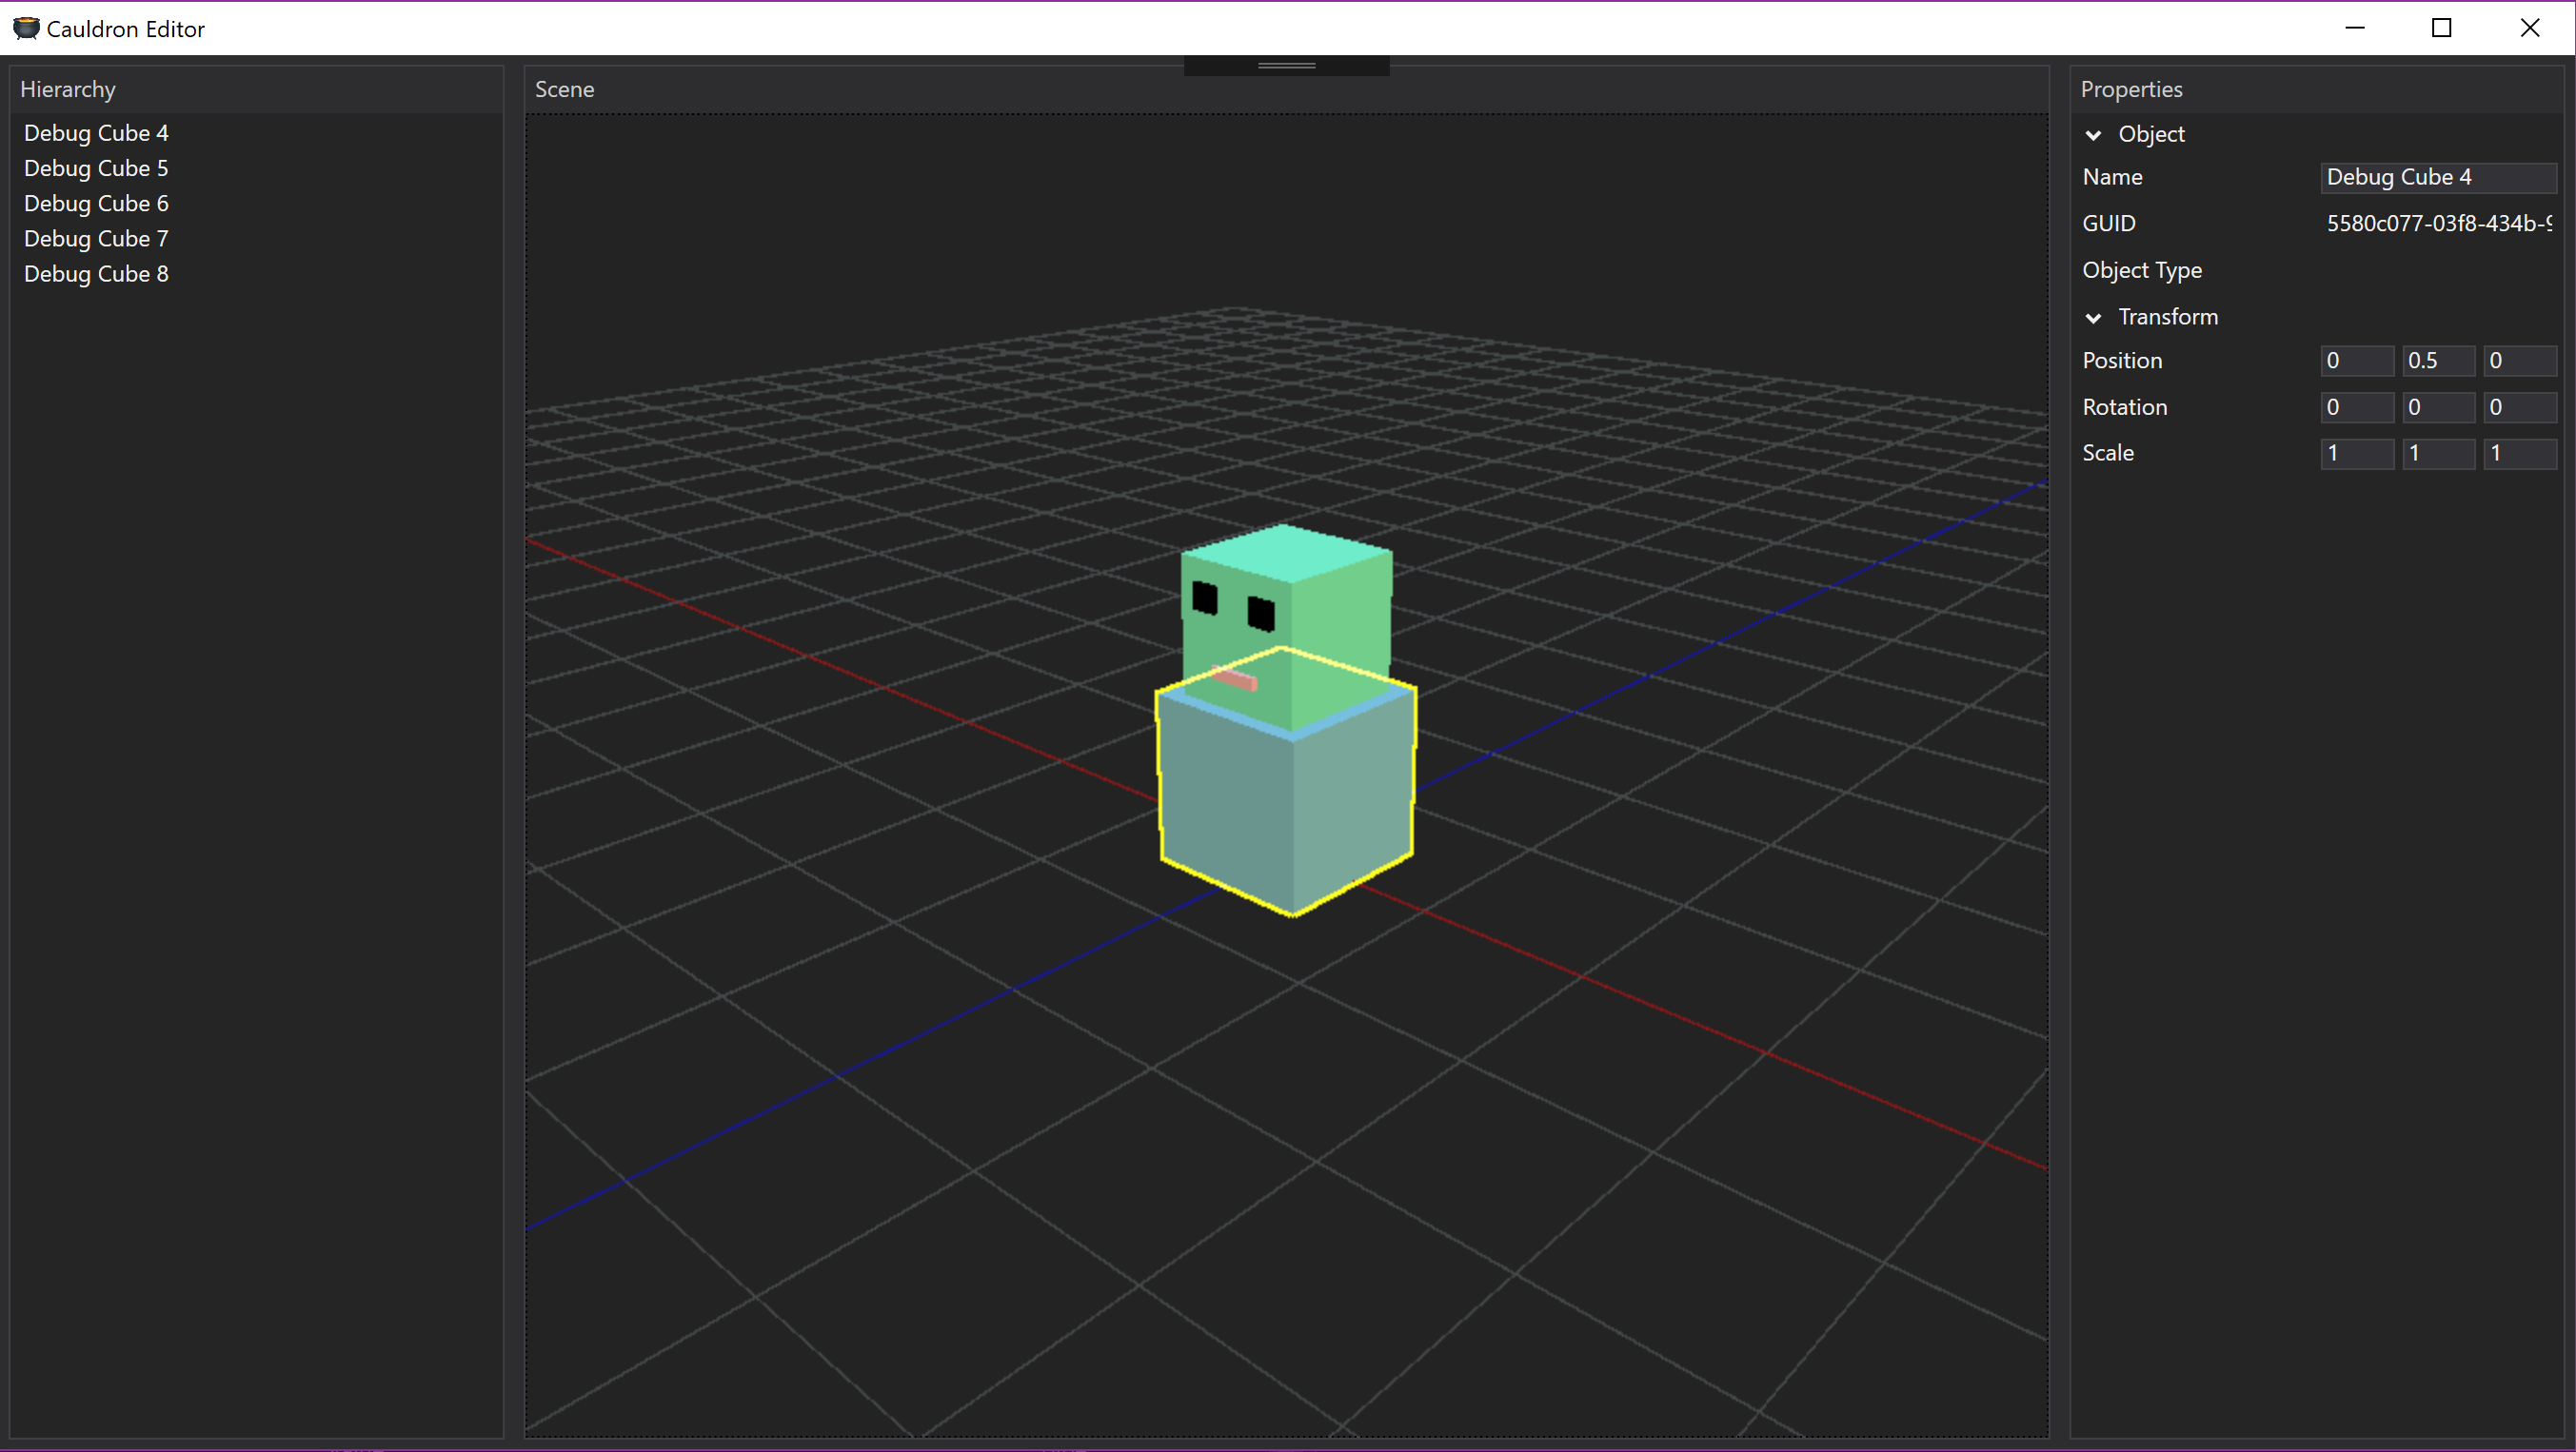Collapse the Object section chevron
Screen dimensions: 2576x1452
click(x=2093, y=135)
